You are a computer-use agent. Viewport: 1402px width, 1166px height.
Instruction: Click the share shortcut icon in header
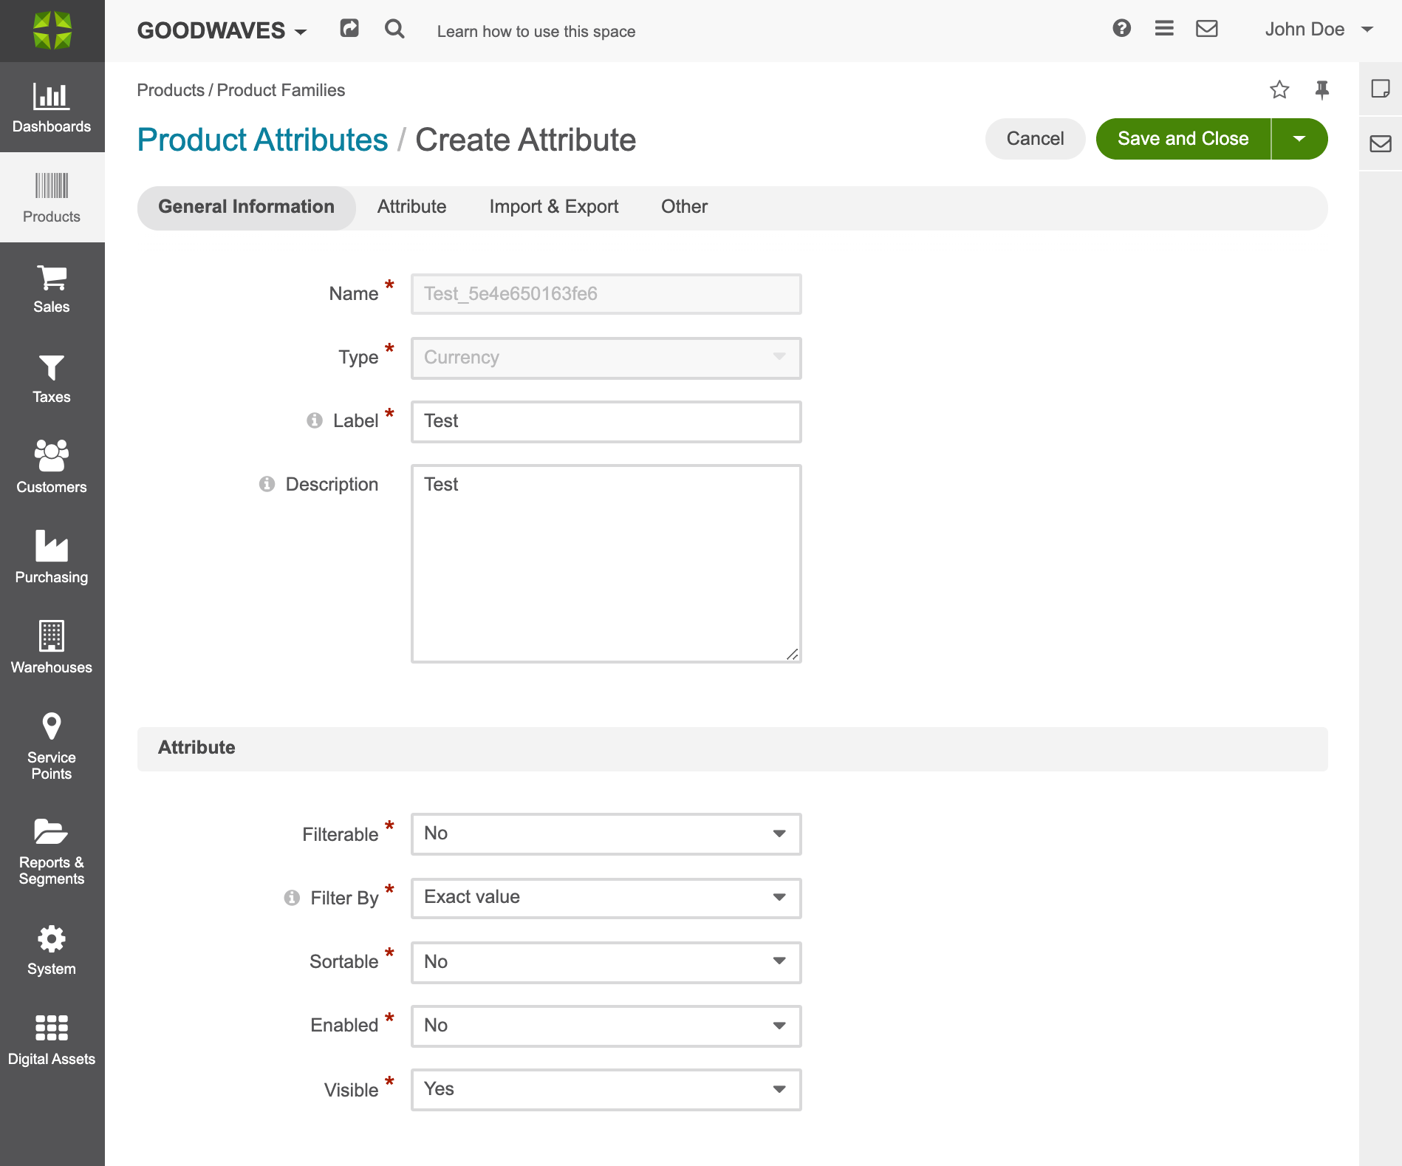point(349,29)
